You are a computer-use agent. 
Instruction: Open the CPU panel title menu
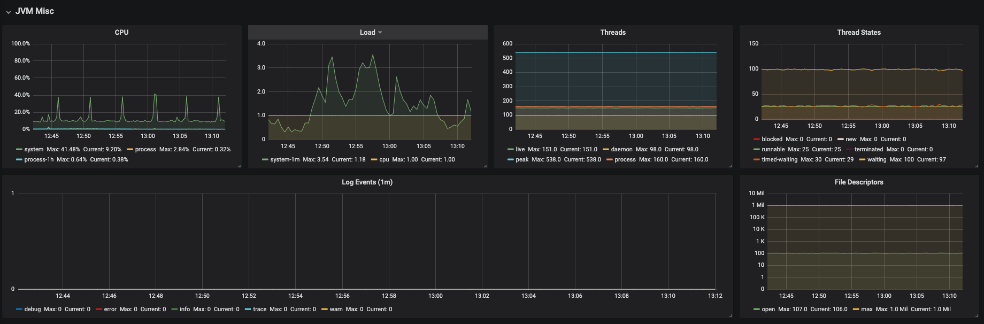pyautogui.click(x=121, y=33)
